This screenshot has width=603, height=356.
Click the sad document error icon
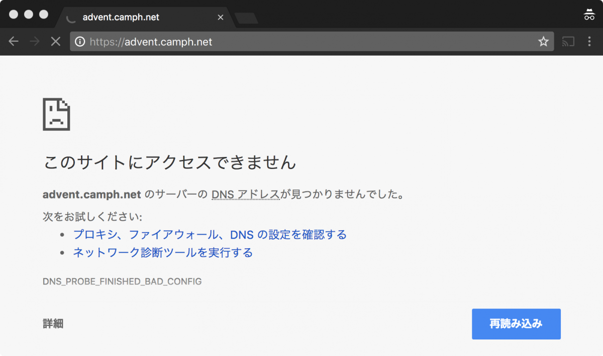(57, 114)
